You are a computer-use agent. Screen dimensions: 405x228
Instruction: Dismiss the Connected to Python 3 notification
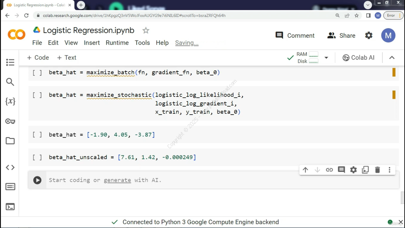tap(401, 222)
